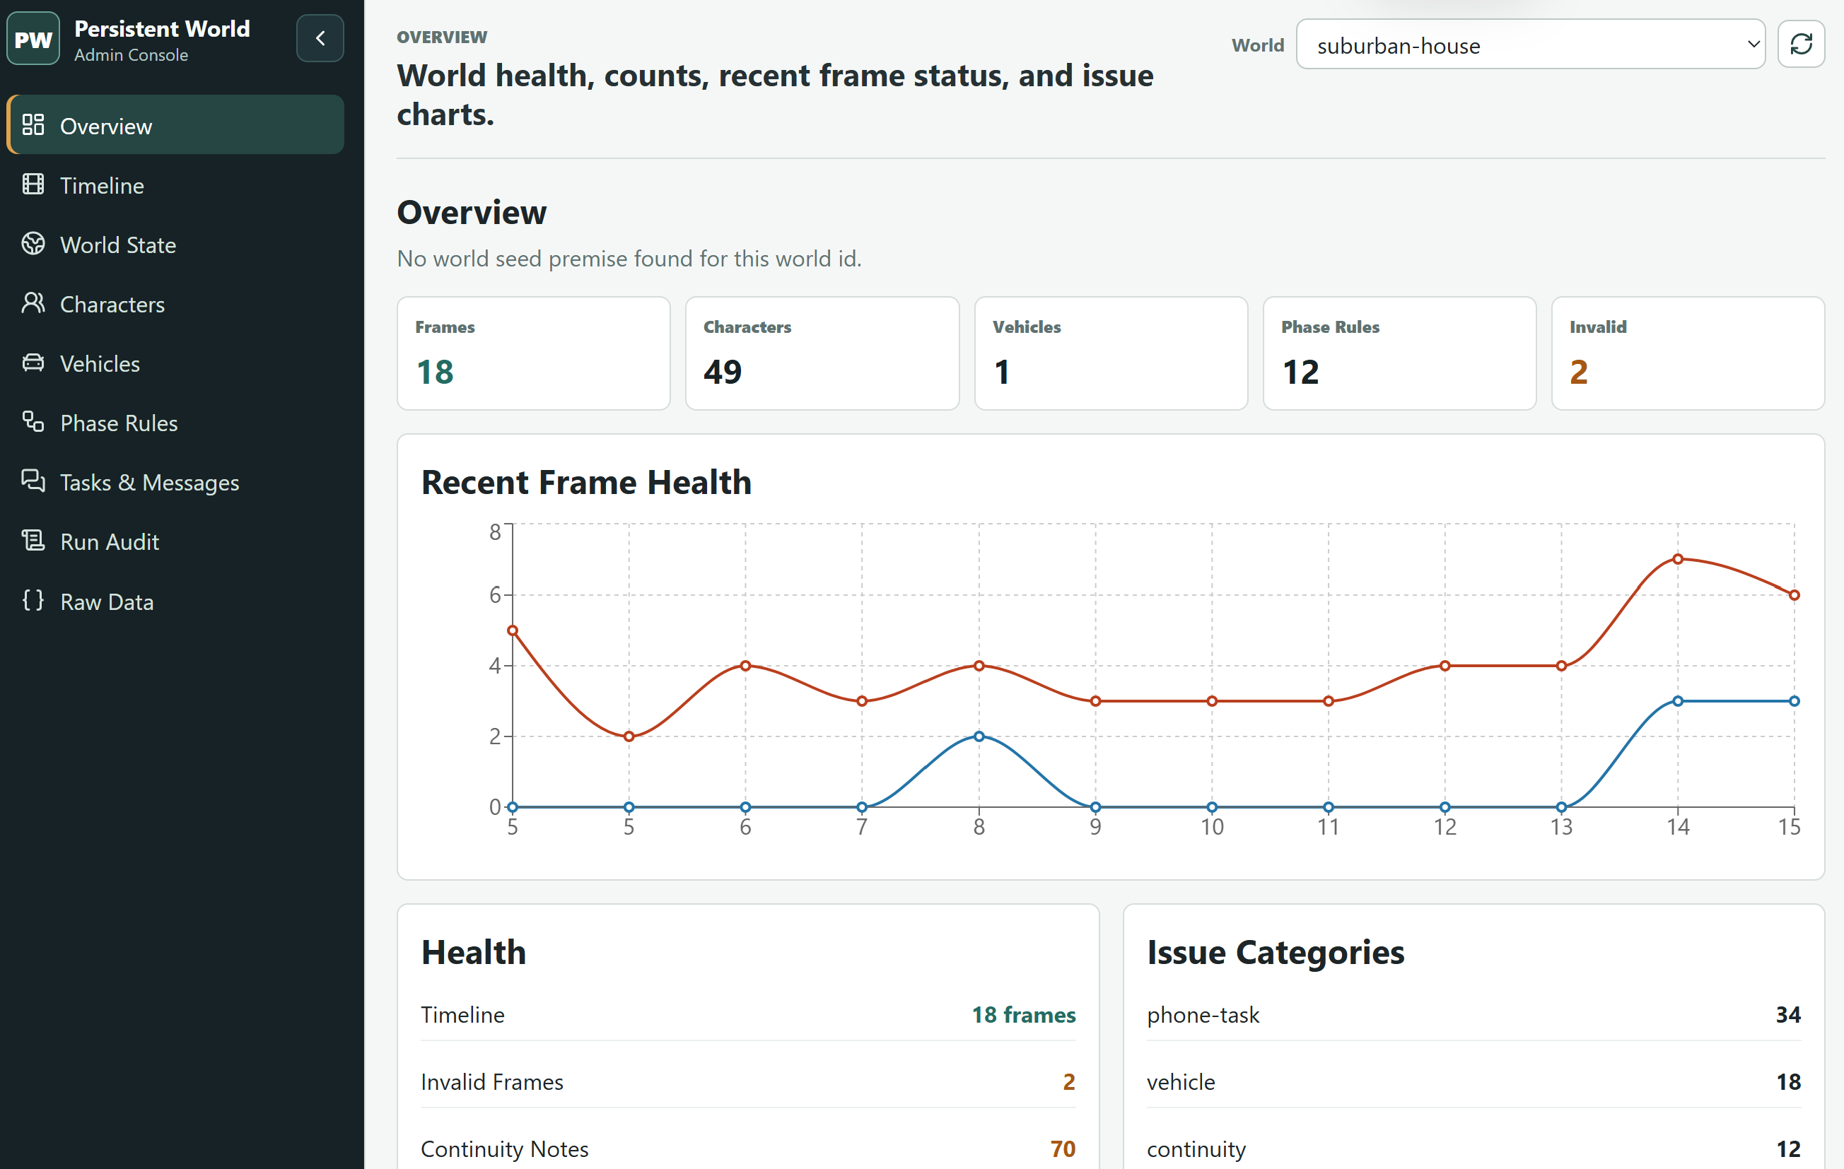This screenshot has width=1844, height=1169.
Task: Click the Continuity Notes value 70
Action: [x=1062, y=1149]
